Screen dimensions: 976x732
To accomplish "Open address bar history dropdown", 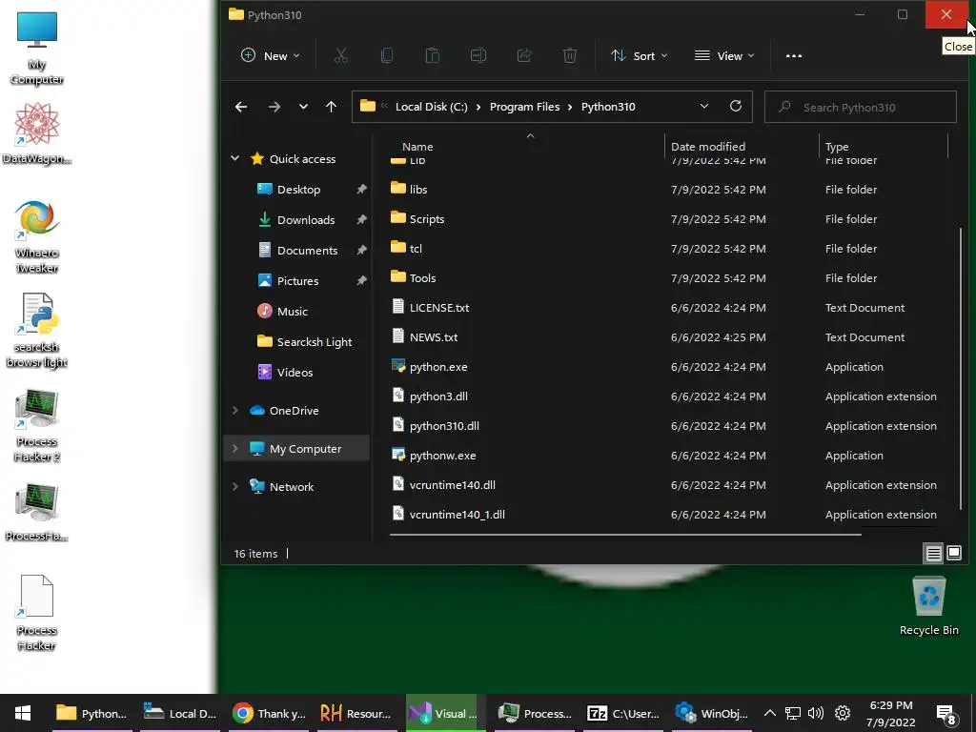I will tap(704, 107).
